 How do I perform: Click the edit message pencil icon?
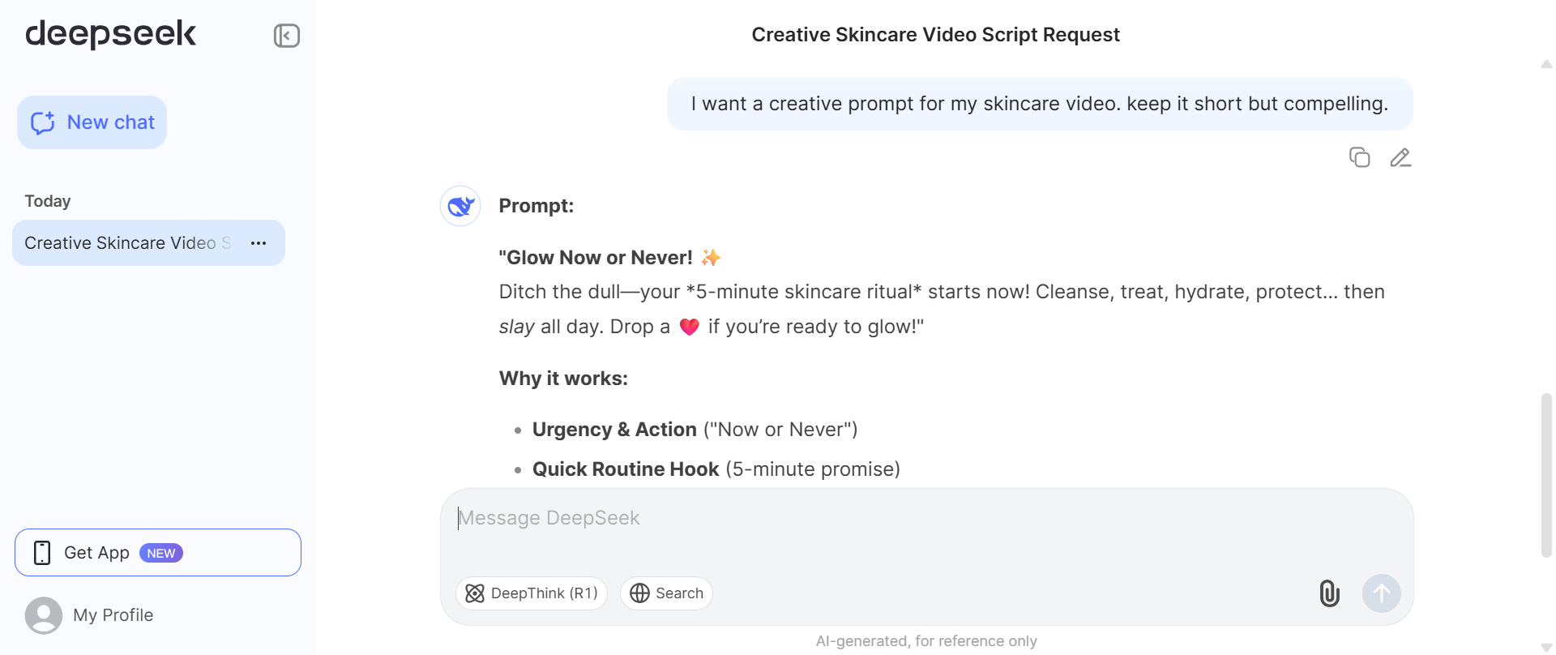pos(1400,157)
